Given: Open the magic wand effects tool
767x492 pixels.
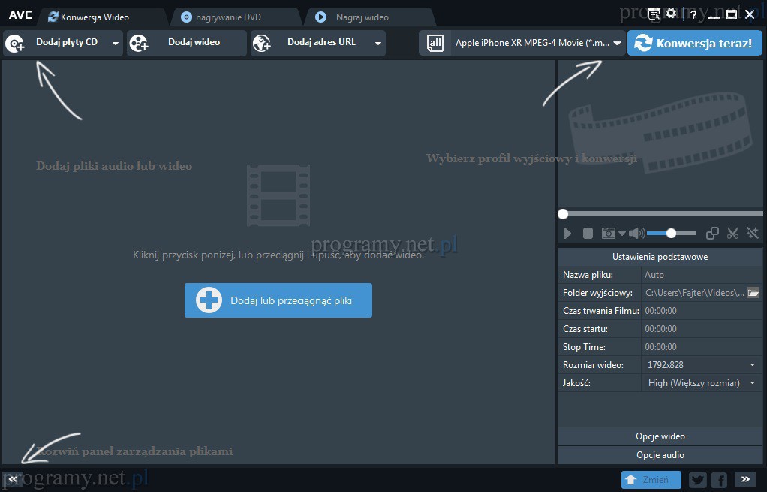Looking at the screenshot, I should coord(752,234).
